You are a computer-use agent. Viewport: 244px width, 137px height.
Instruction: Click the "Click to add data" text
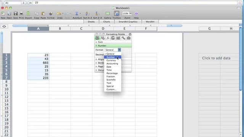pyautogui.click(x=216, y=58)
